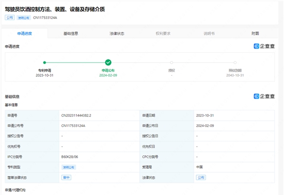
Task: Click the 公布 tag in 法律状态 row
Action: coord(201,177)
